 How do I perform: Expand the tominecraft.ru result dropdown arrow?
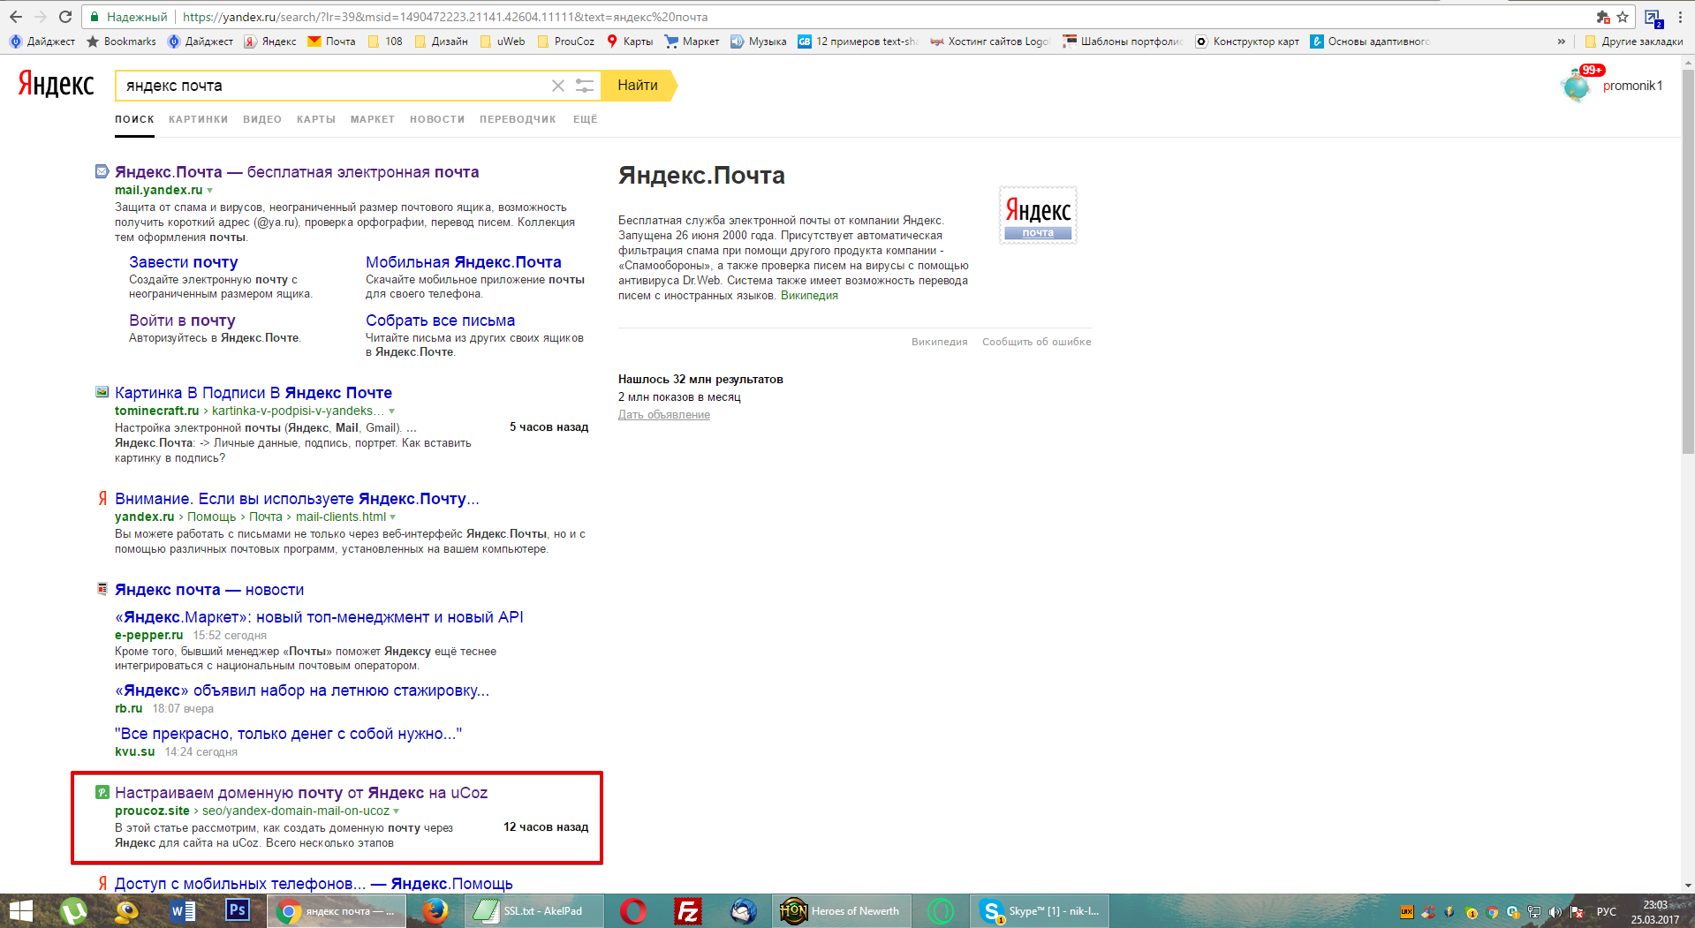[x=392, y=411]
